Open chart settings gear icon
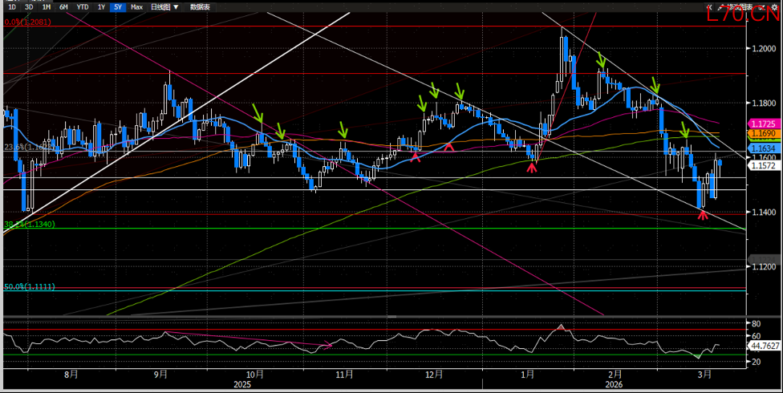The width and height of the screenshot is (783, 393). pos(773,6)
